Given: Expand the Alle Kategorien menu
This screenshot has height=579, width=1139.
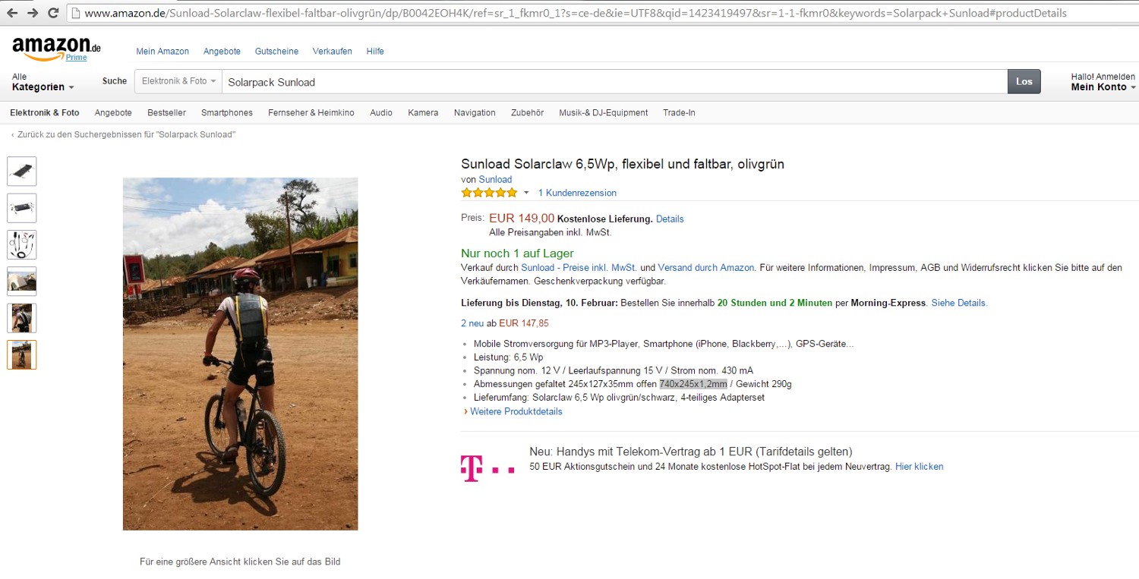Looking at the screenshot, I should click(x=43, y=83).
